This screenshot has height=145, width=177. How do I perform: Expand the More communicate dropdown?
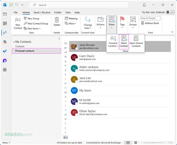[71, 23]
